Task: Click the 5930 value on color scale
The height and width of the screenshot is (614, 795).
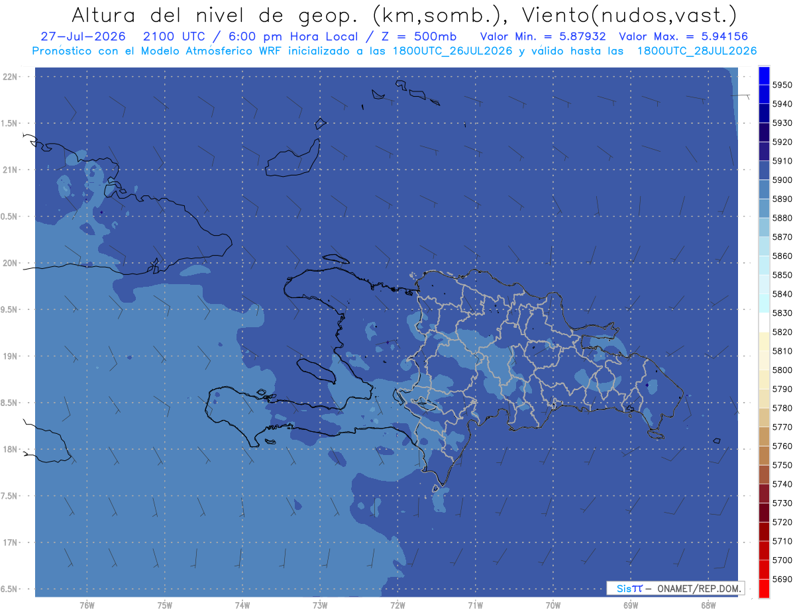Action: point(782,123)
